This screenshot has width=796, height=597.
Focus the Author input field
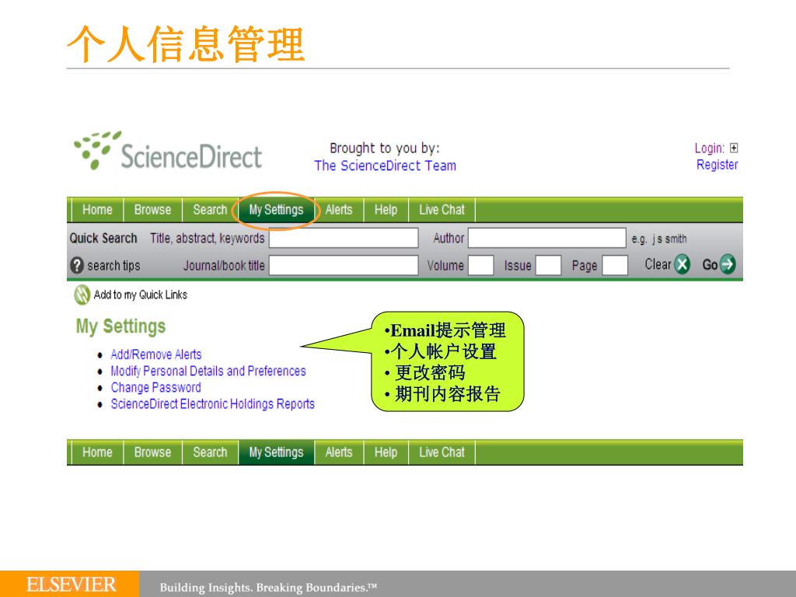[x=546, y=238]
